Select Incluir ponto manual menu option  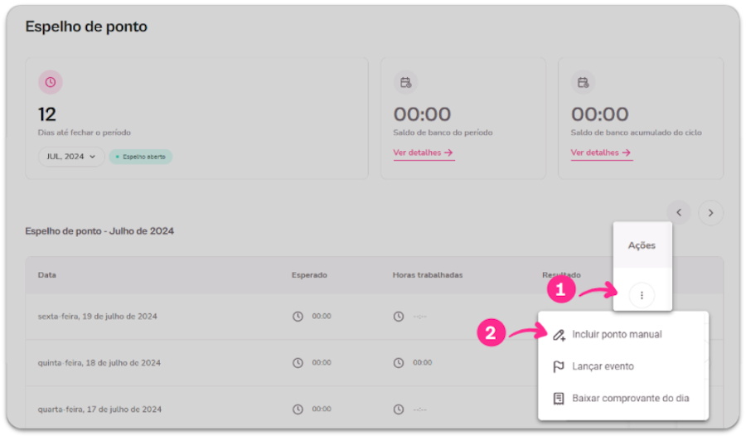tap(617, 334)
